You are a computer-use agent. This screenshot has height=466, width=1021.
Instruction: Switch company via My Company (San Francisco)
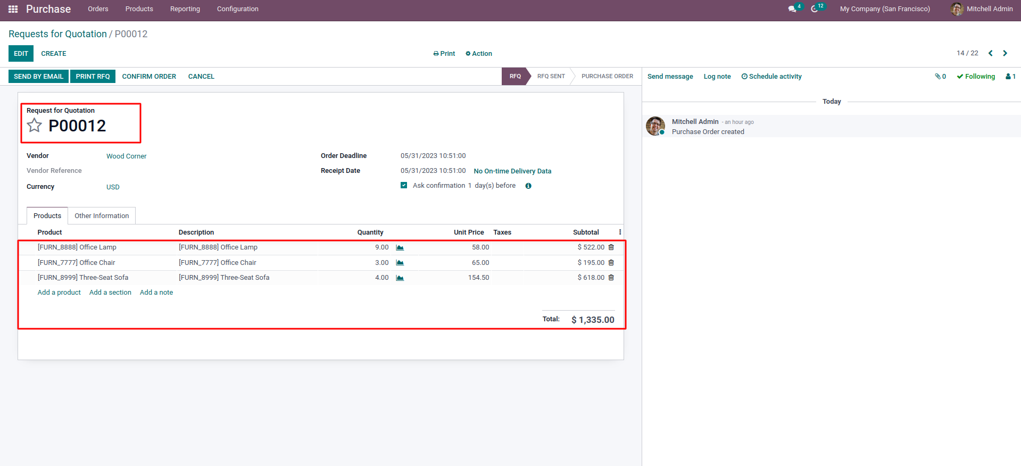(885, 9)
